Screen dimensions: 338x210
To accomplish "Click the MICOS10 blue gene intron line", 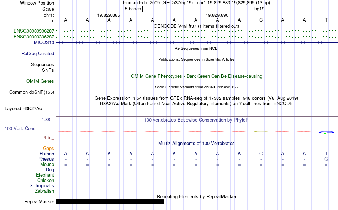I will tap(196, 43).
